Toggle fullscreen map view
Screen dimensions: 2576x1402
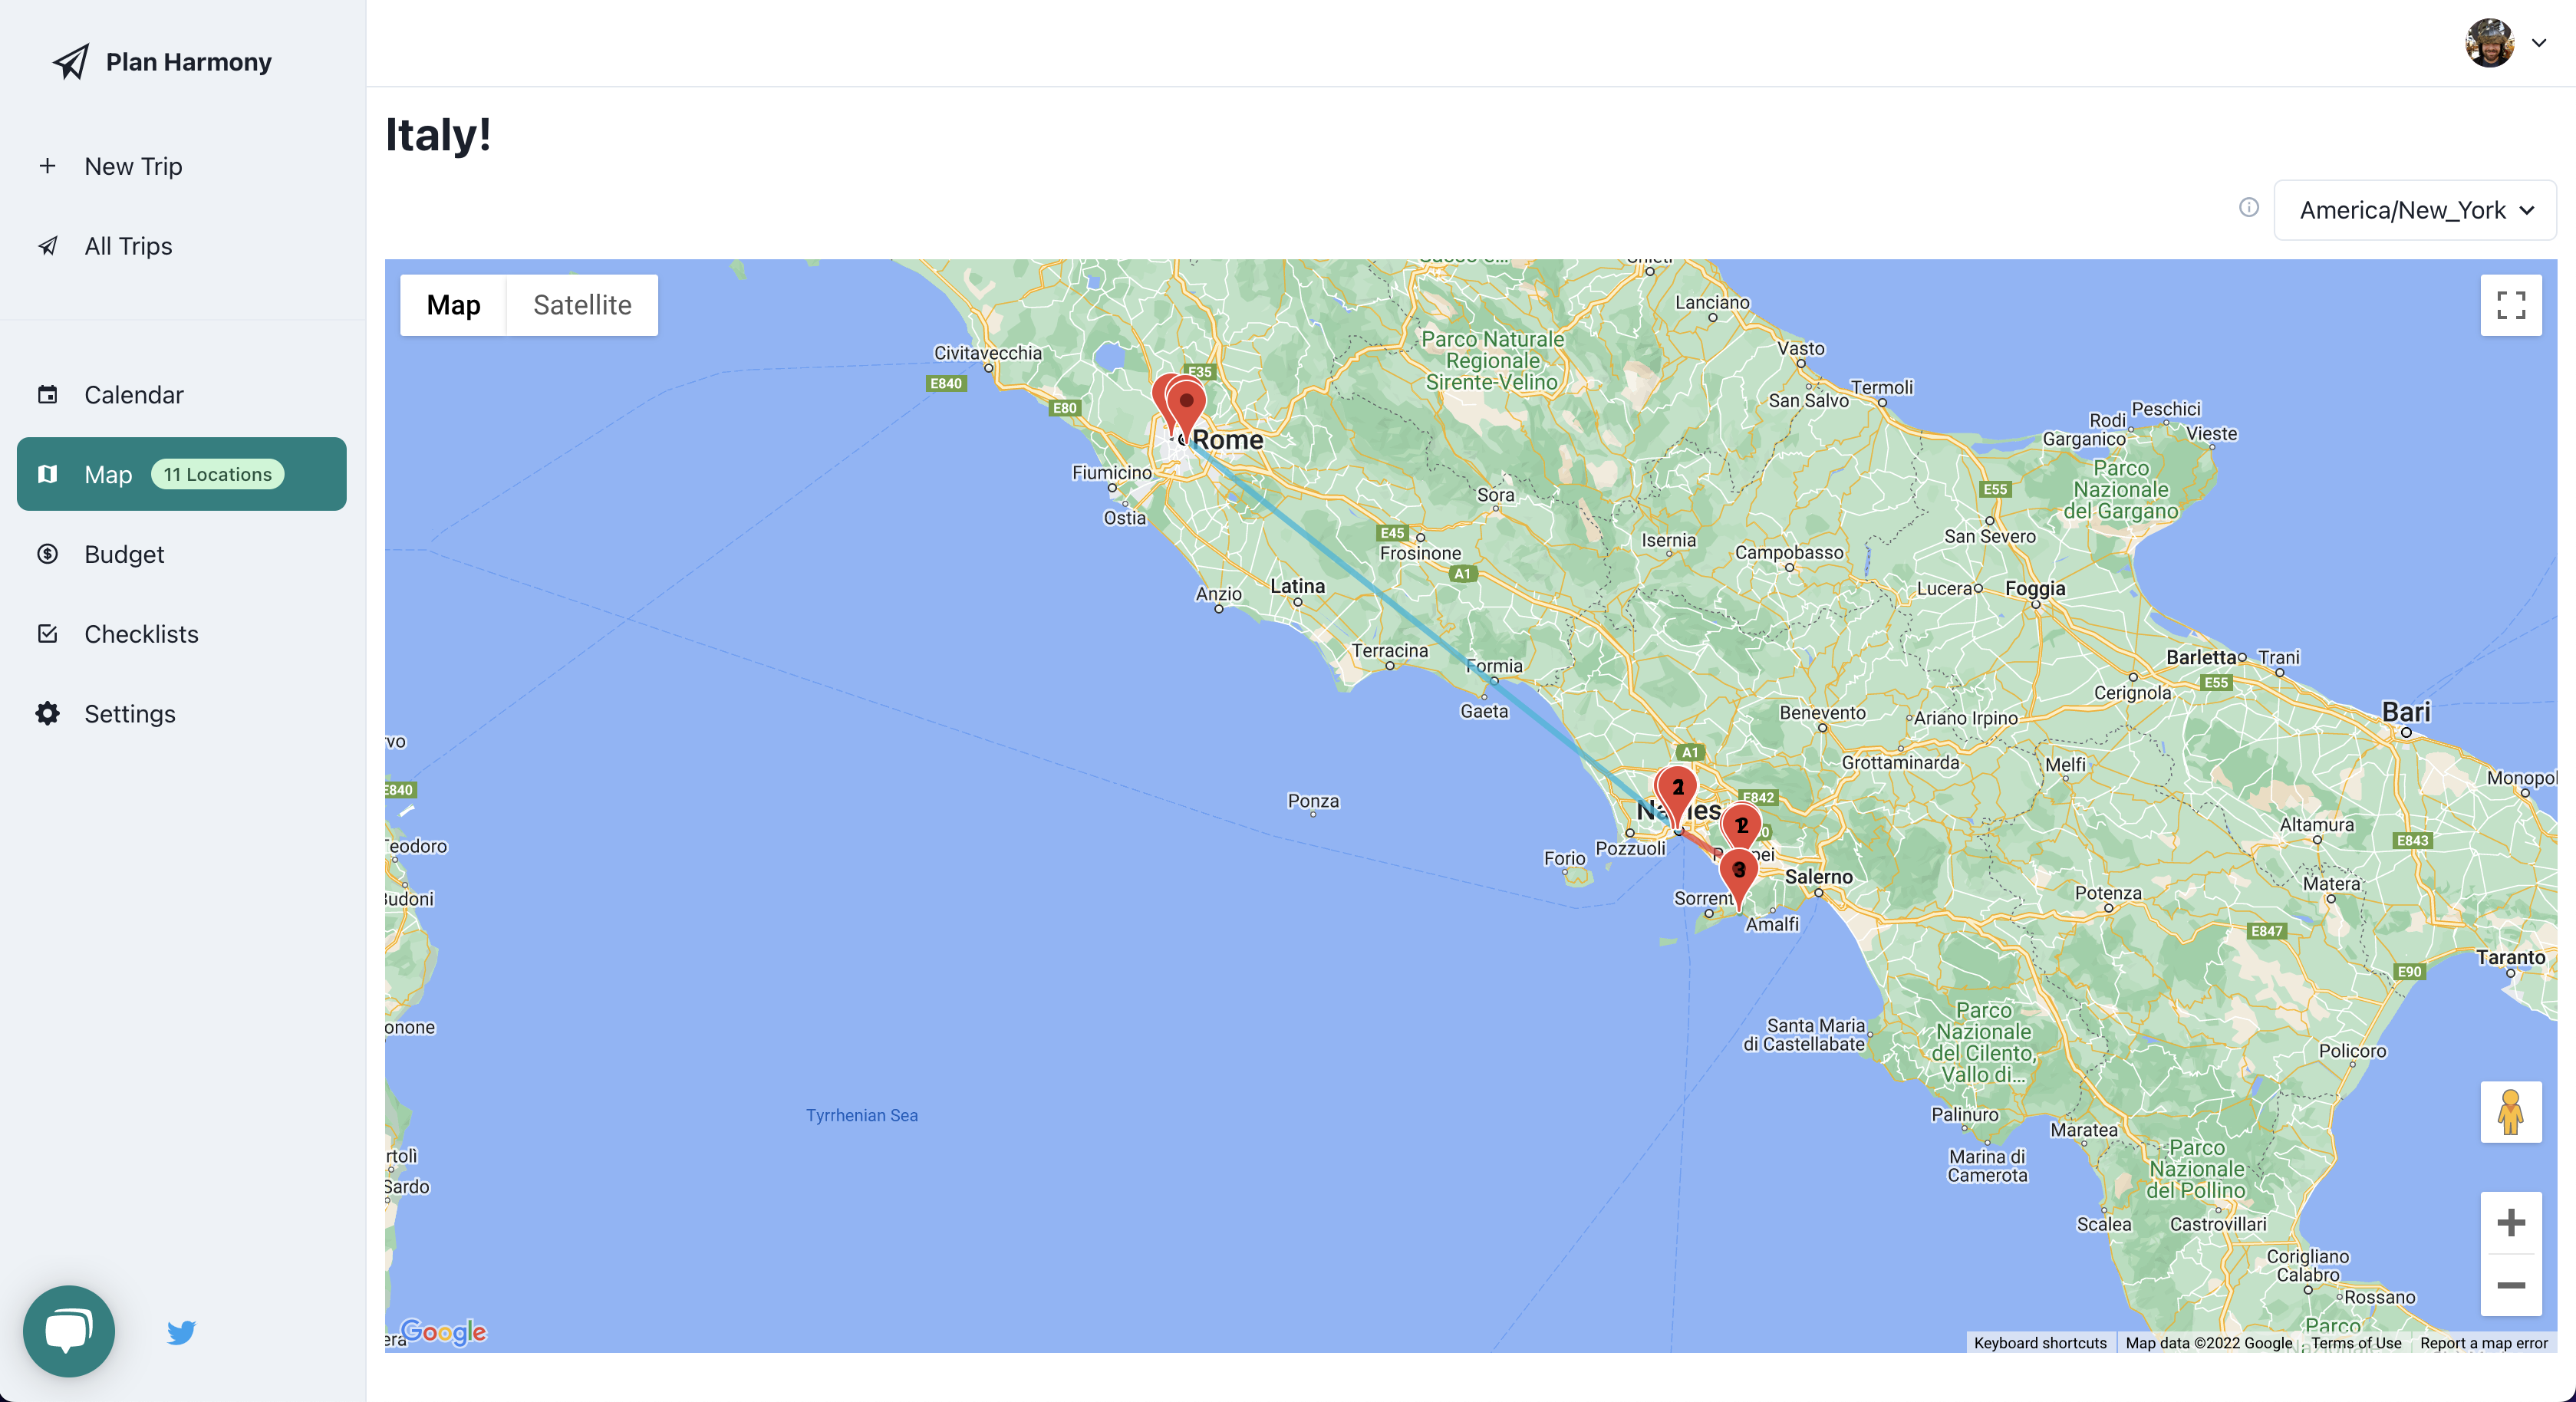[x=2510, y=305]
